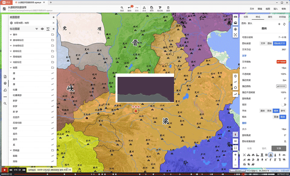Switch to the 时间轴 tab

[282, 17]
